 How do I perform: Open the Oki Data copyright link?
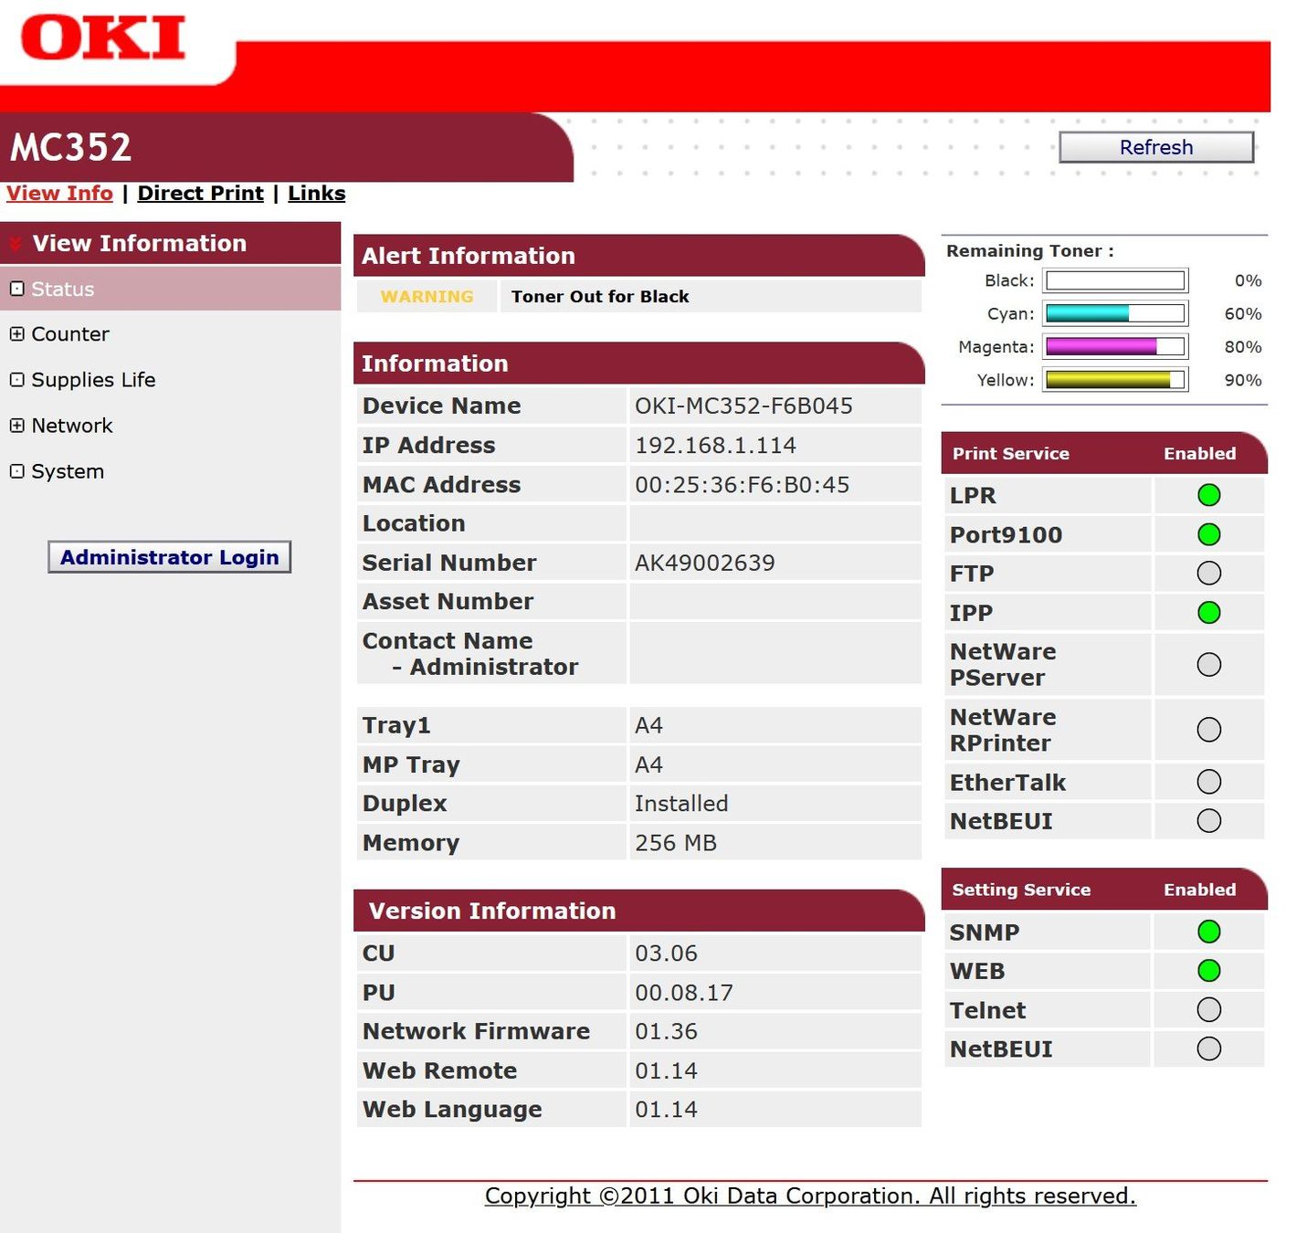810,1196
